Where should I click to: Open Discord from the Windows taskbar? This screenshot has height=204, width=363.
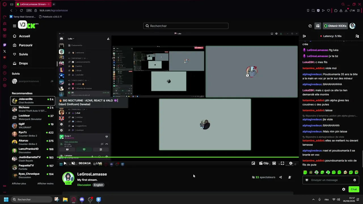pyautogui.click(x=82, y=199)
